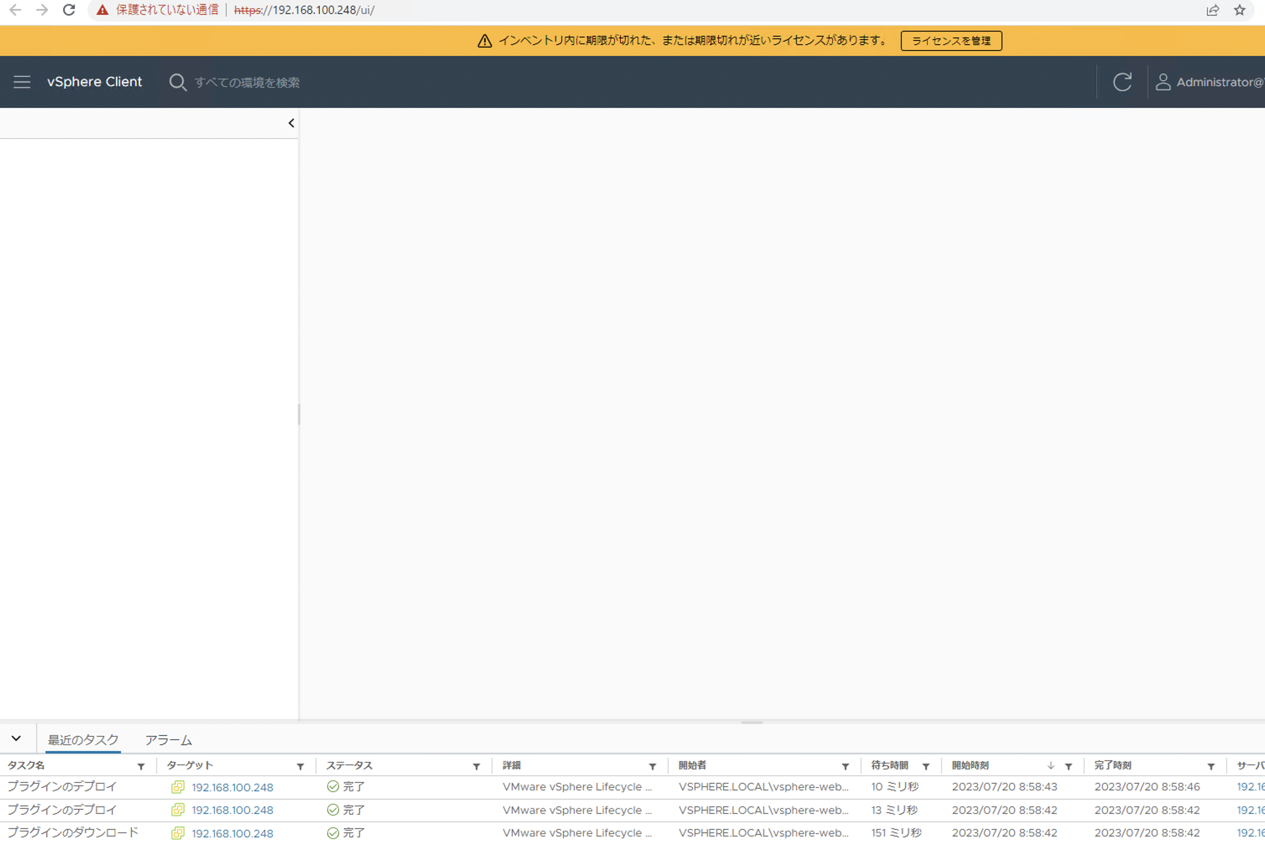Image resolution: width=1265 pixels, height=843 pixels.
Task: Click the completed status icon on プラグインのデプロイ
Action: [332, 786]
